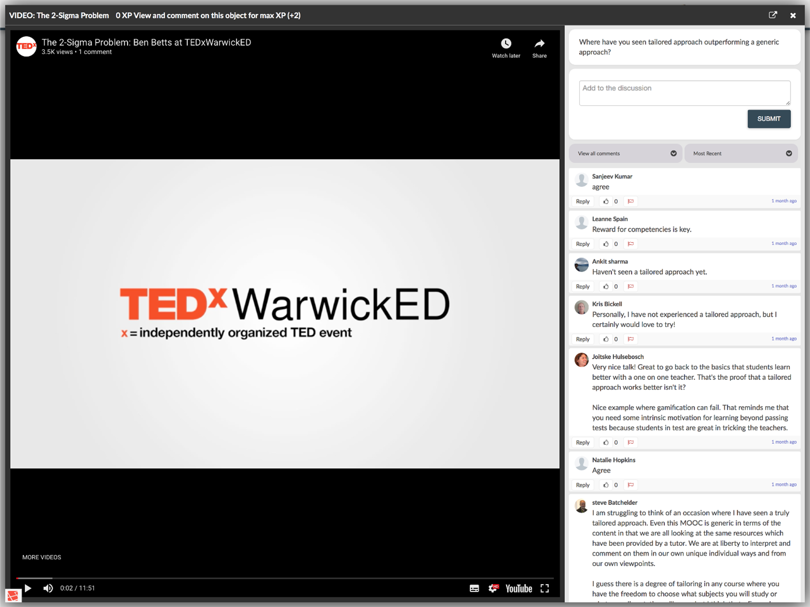Open Kris Bickell's profile avatar

pyautogui.click(x=582, y=307)
